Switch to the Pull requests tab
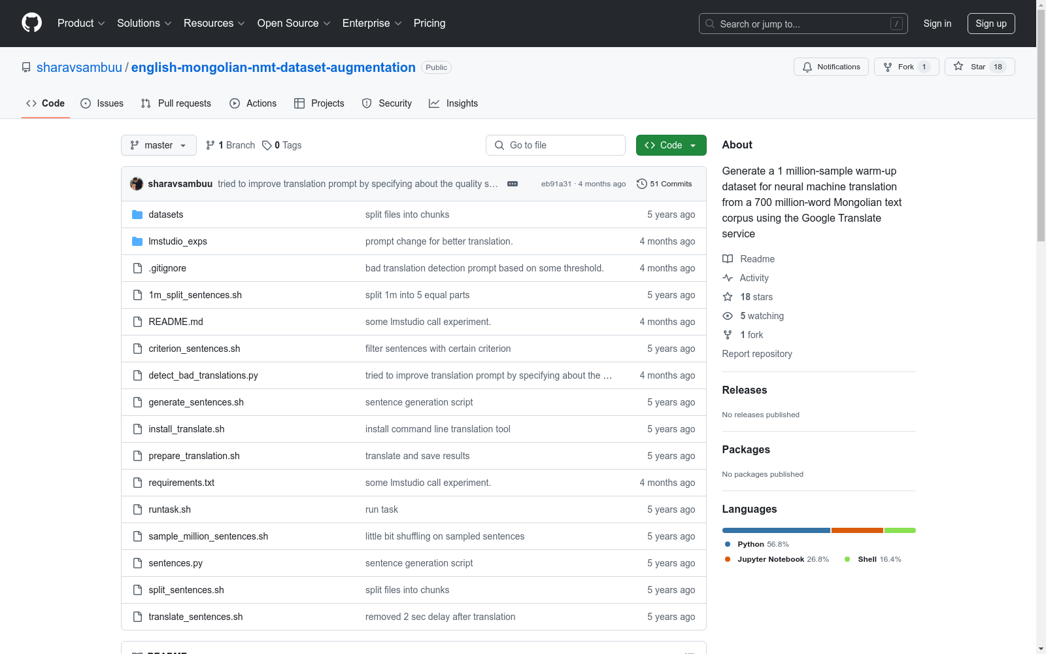 (176, 103)
